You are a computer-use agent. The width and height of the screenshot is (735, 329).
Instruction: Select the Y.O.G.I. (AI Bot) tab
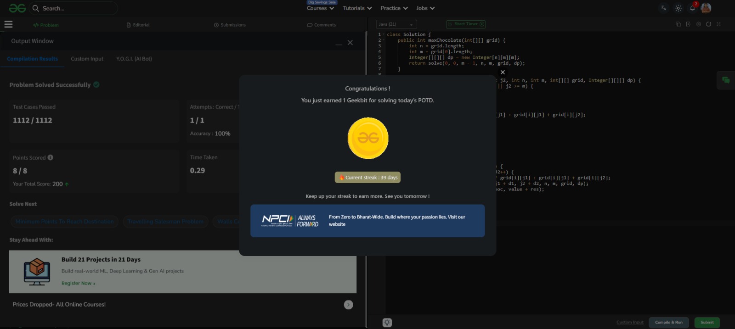tap(134, 59)
